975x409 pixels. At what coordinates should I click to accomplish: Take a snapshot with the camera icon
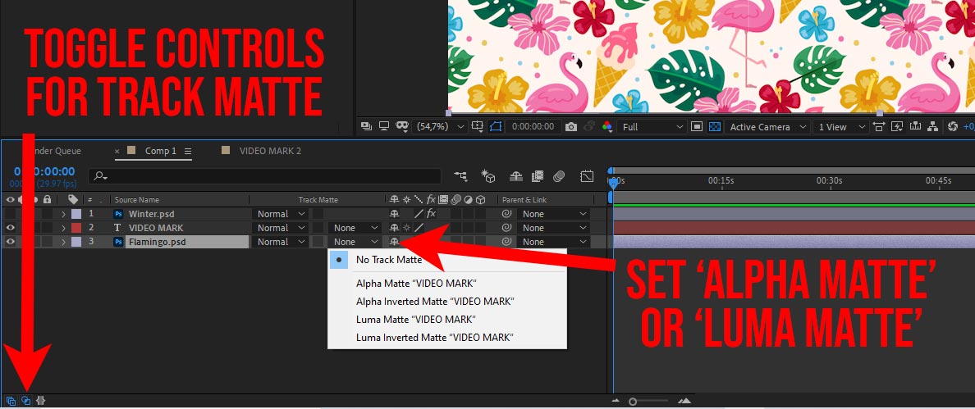coord(571,126)
